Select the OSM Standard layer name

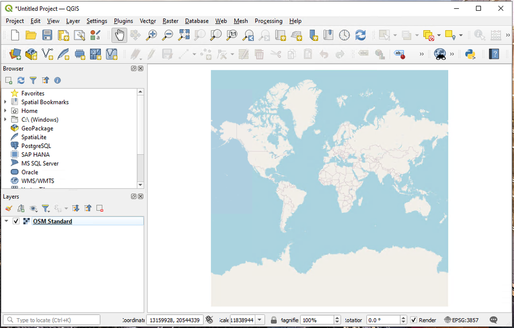click(52, 221)
